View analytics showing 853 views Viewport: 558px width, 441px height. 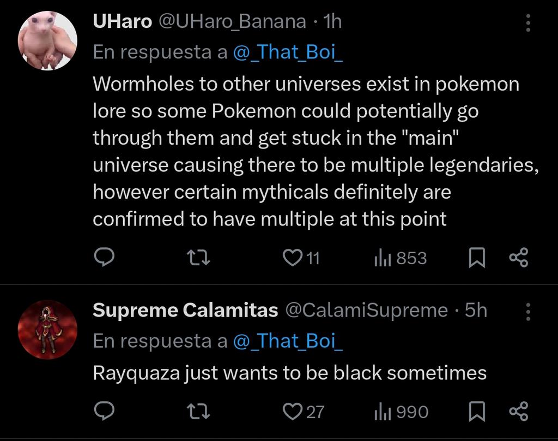(x=401, y=258)
